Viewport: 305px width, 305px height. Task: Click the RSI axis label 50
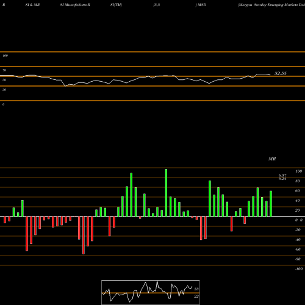click(x=4, y=80)
